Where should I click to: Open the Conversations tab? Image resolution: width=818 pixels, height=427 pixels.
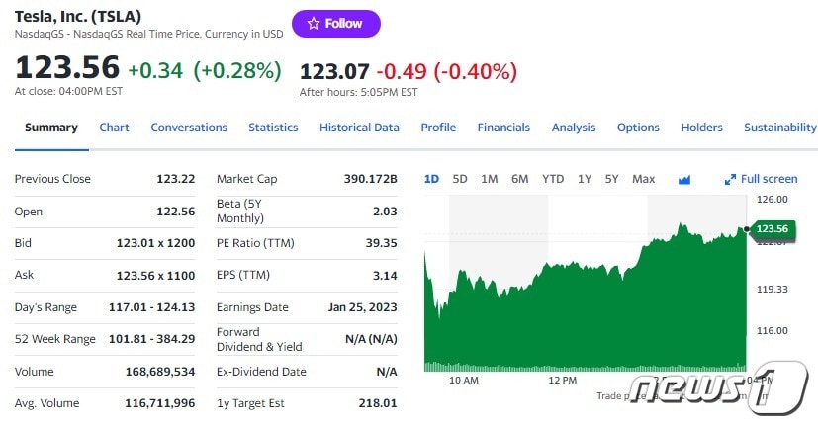(189, 128)
